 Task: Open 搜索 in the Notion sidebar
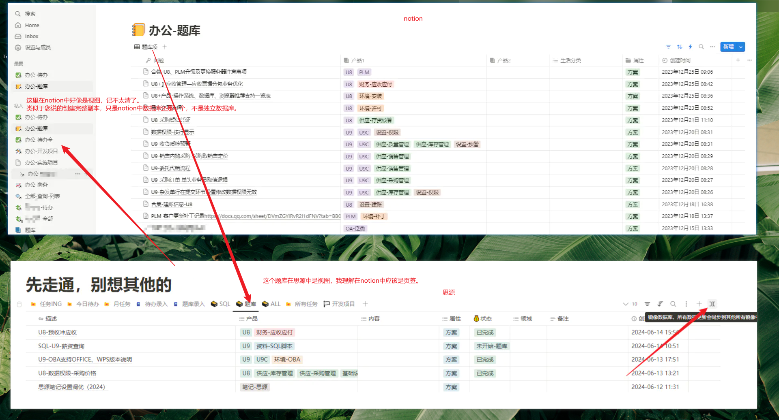pyautogui.click(x=30, y=14)
